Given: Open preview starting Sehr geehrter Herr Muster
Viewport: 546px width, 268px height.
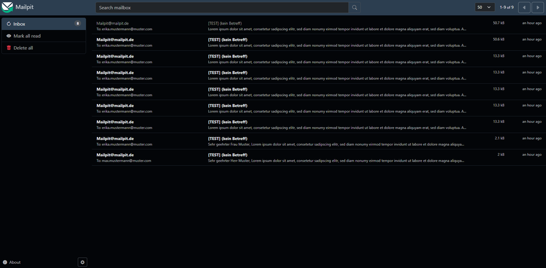Looking at the screenshot, I should click(x=336, y=161).
